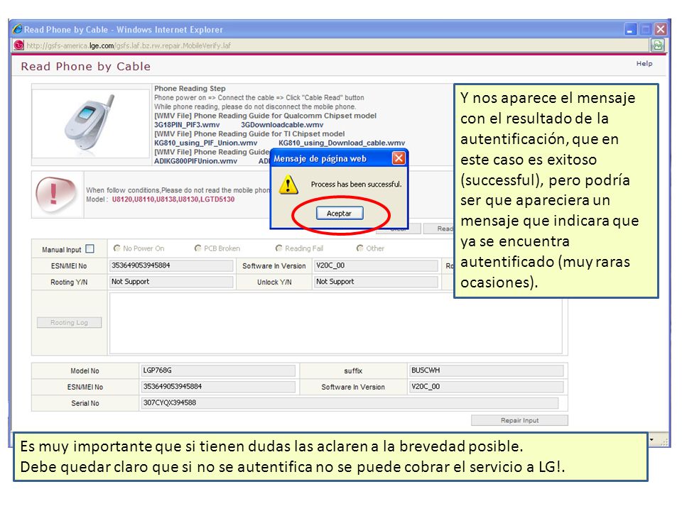Click the upper Software In Version field
Image resolution: width=682 pixels, height=511 pixels.
coord(377,265)
